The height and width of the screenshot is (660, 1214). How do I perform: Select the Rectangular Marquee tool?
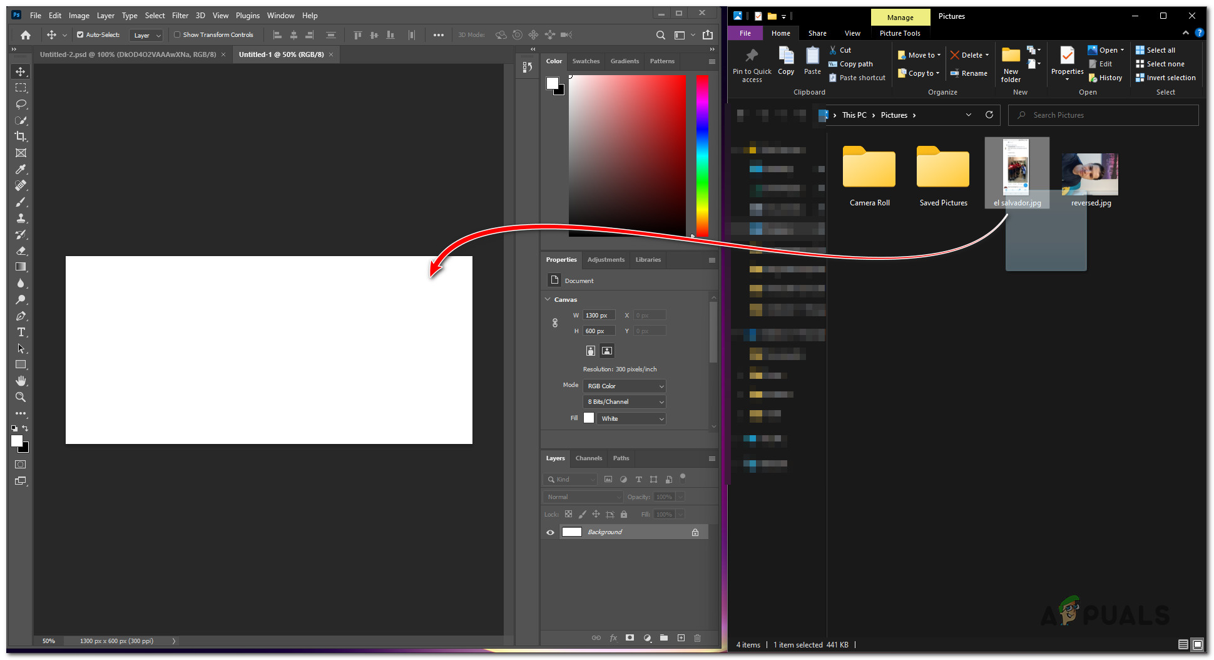coord(21,88)
